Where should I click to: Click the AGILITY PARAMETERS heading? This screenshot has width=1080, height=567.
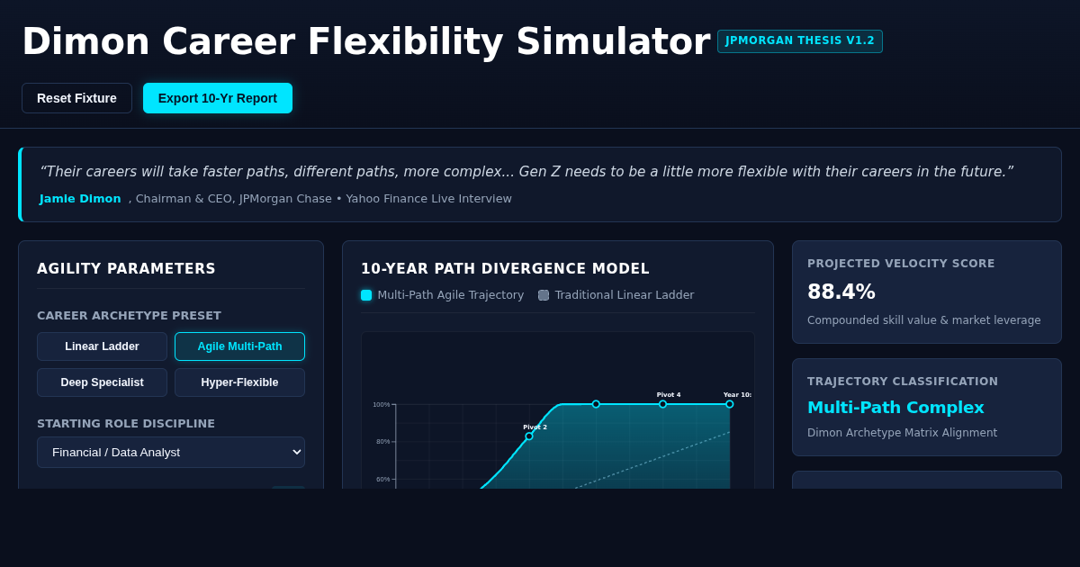pyautogui.click(x=126, y=269)
